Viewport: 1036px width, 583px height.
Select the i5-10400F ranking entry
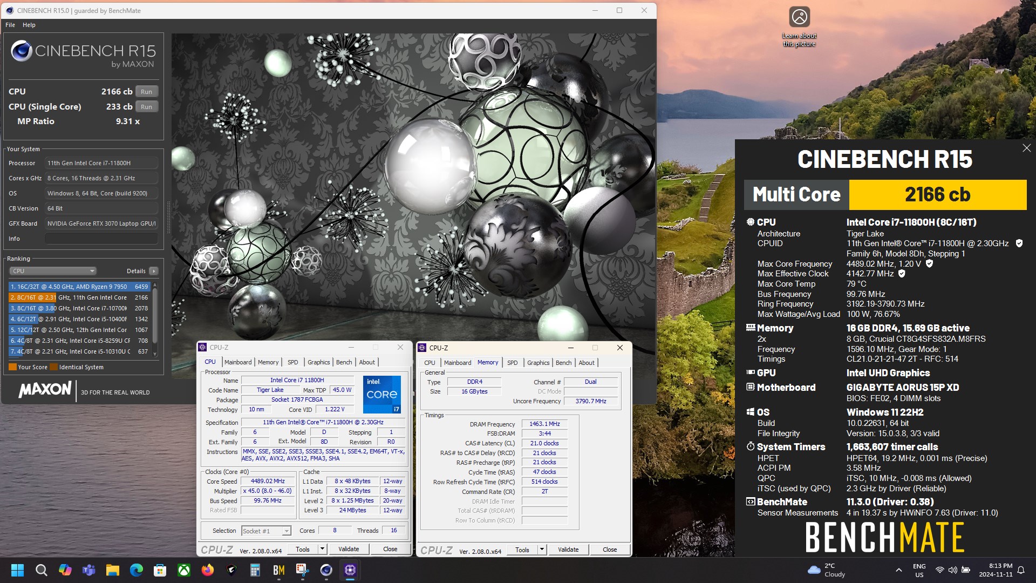point(79,319)
